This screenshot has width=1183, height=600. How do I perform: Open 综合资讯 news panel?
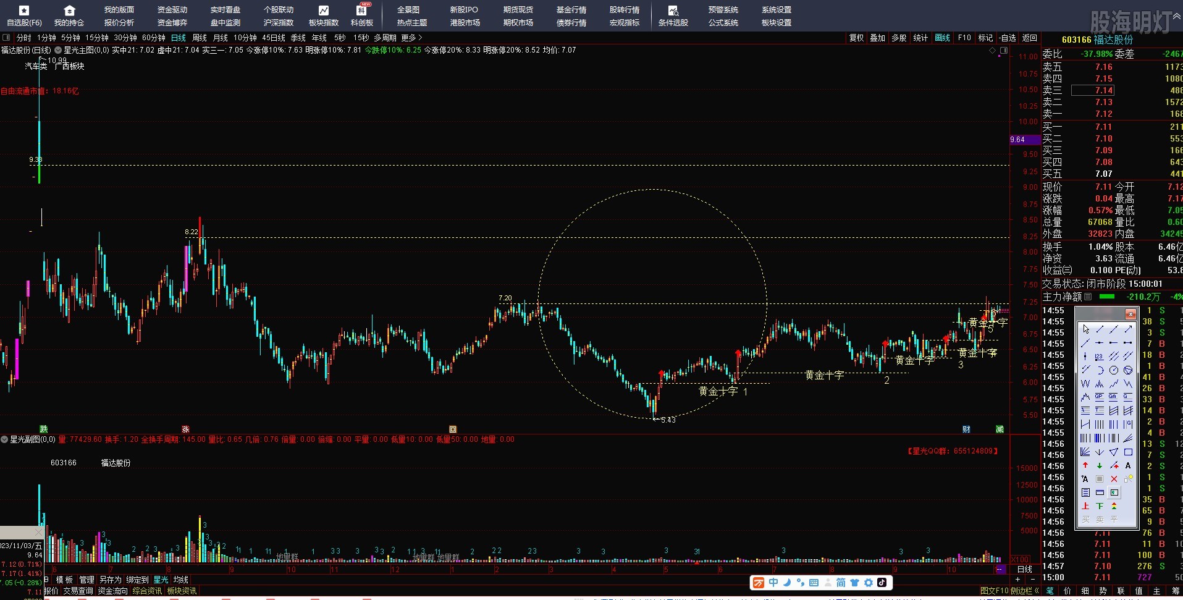(147, 591)
